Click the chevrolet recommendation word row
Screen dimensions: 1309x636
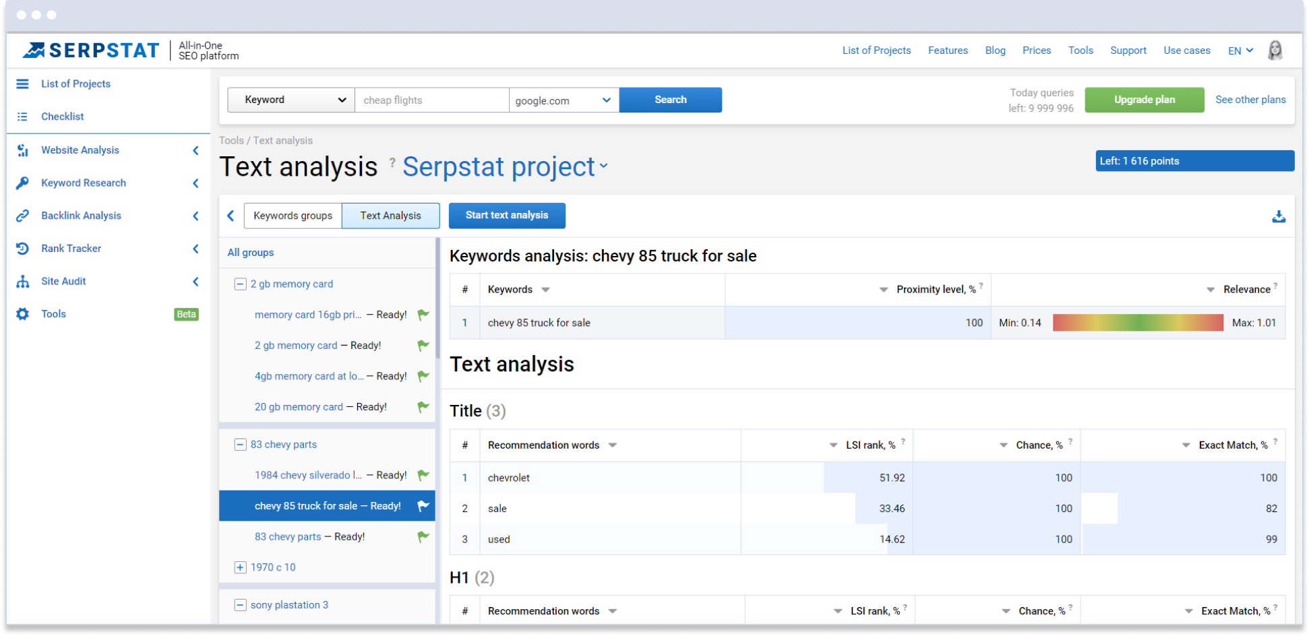pos(867,478)
